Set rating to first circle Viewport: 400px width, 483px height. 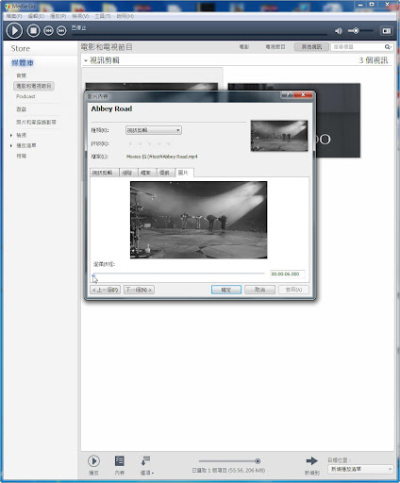pyautogui.click(x=130, y=143)
